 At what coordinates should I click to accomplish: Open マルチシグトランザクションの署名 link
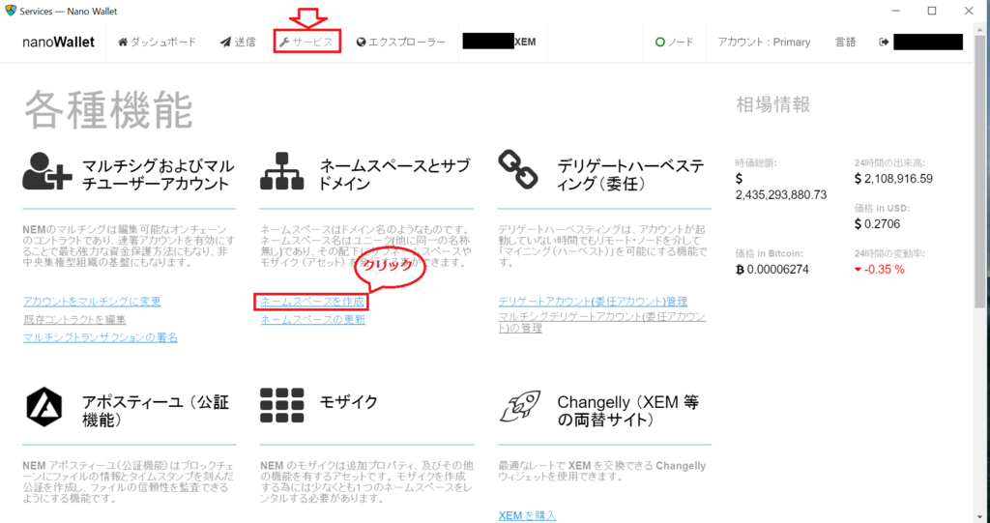tap(101, 338)
